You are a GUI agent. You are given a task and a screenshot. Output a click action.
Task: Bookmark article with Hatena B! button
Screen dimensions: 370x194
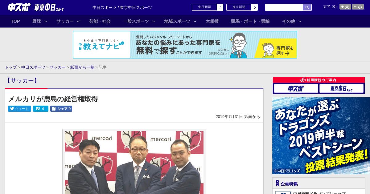[41, 109]
